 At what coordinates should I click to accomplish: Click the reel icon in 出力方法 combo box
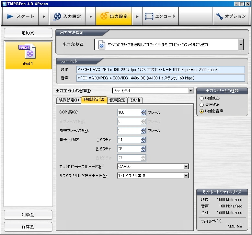pyautogui.click(x=102, y=45)
